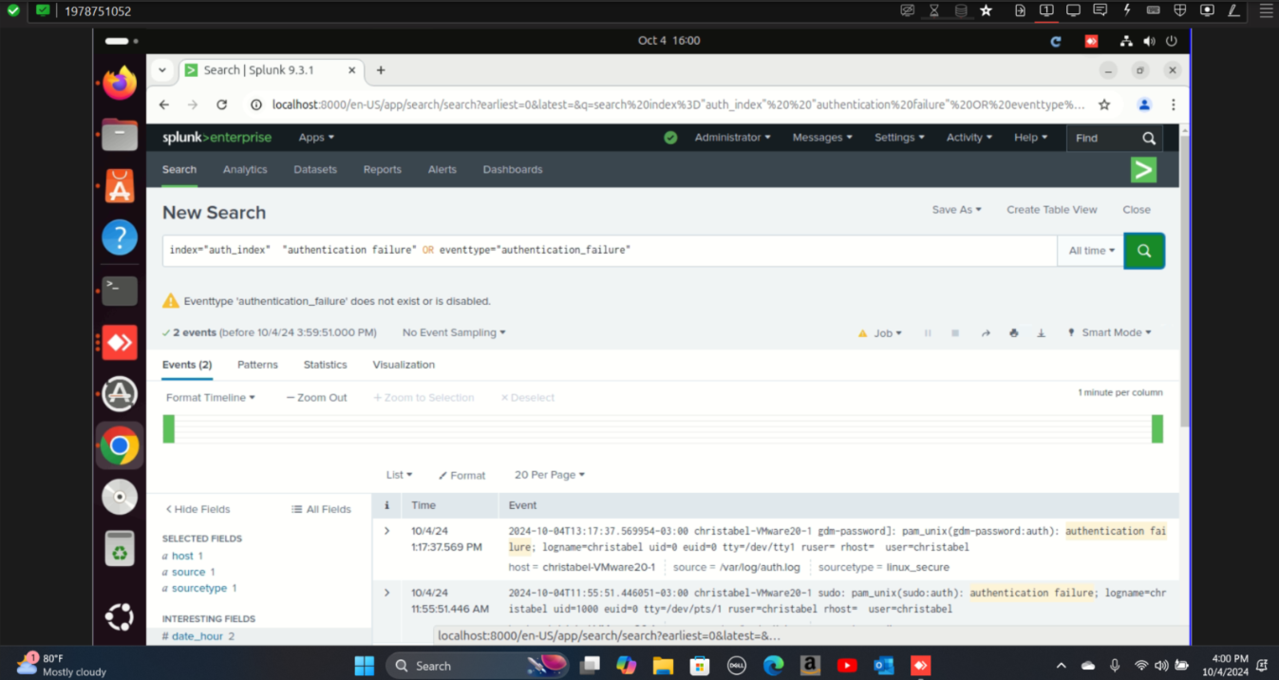Expand the 1:17:37.569 PM event row
The width and height of the screenshot is (1279, 680).
tap(386, 531)
